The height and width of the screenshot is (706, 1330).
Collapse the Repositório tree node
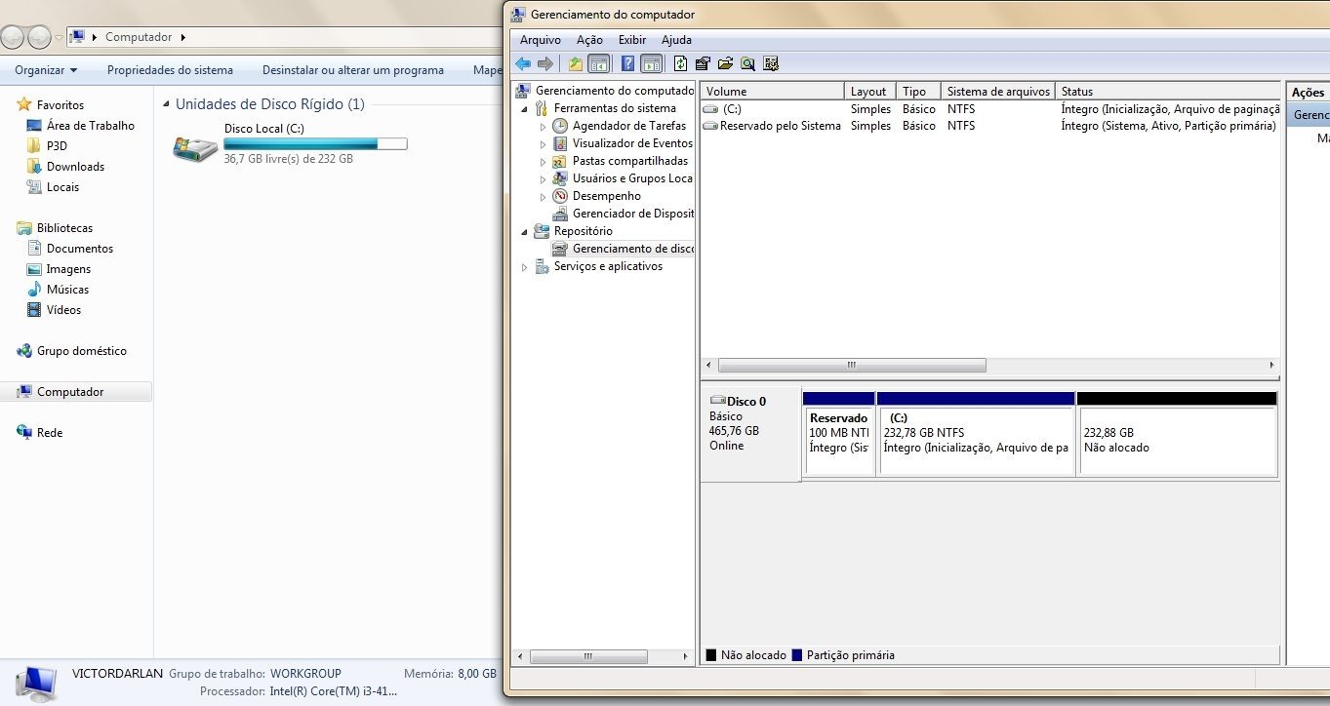pos(524,232)
